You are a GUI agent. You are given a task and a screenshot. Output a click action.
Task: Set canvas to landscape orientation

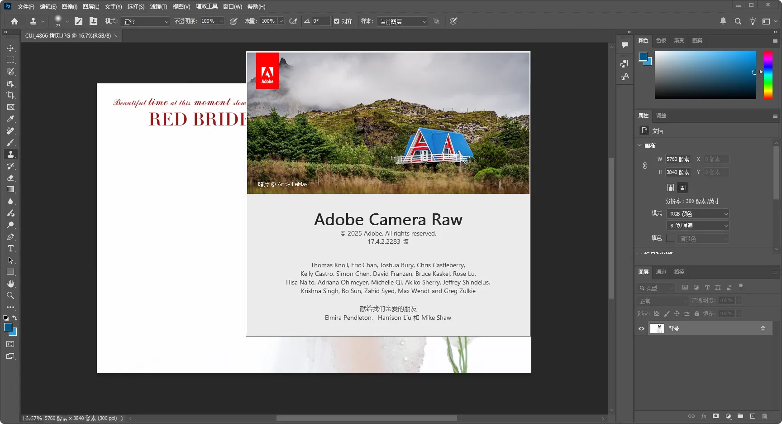click(682, 188)
